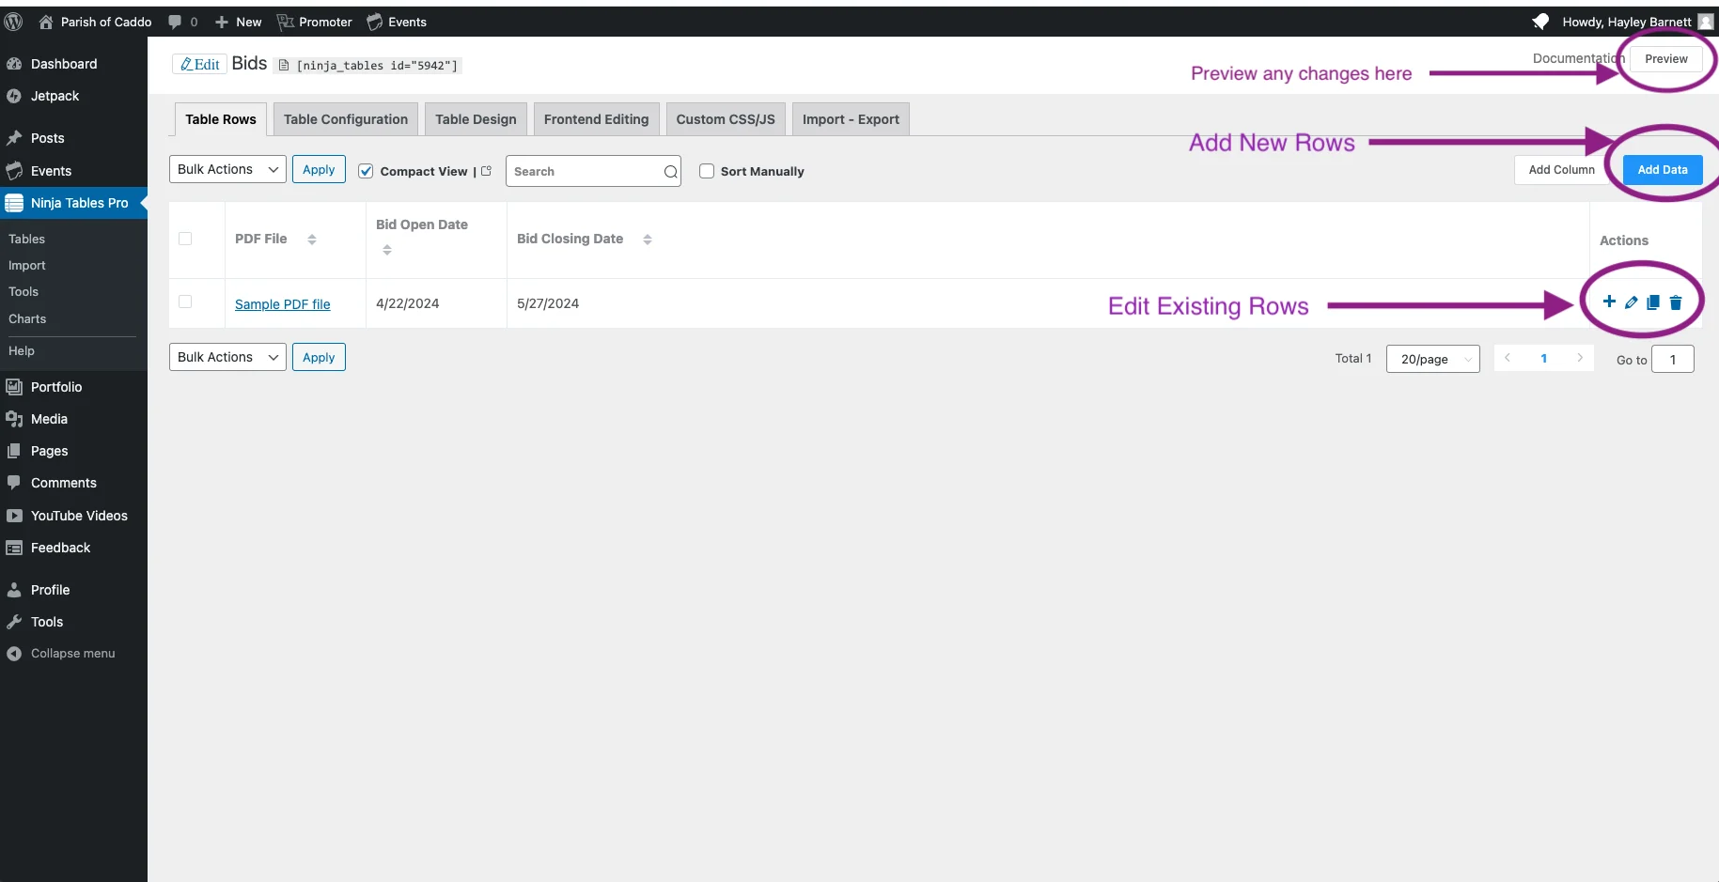The image size is (1719, 882).
Task: Click the Go to page input field
Action: click(1672, 360)
